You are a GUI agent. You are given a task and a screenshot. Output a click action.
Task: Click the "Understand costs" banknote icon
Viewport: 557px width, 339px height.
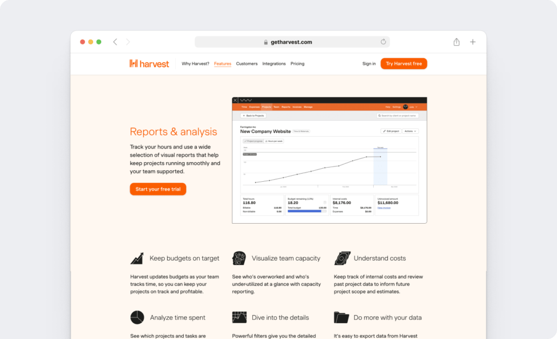click(x=341, y=258)
